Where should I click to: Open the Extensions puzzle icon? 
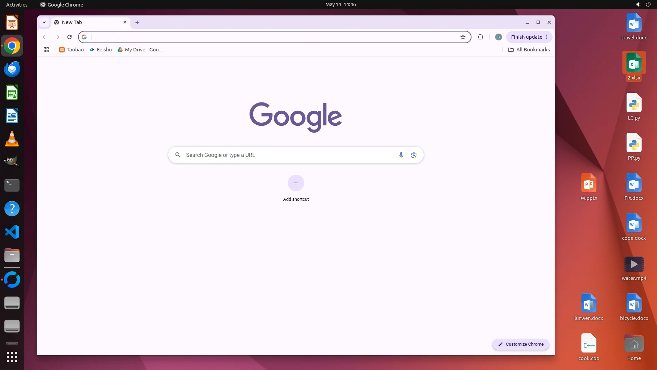pos(480,37)
